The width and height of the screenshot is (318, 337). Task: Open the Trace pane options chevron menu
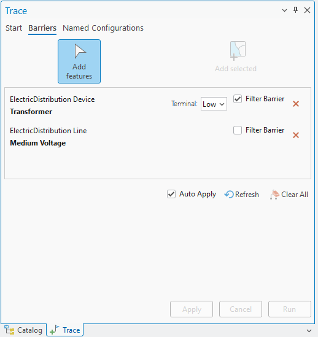(x=284, y=10)
